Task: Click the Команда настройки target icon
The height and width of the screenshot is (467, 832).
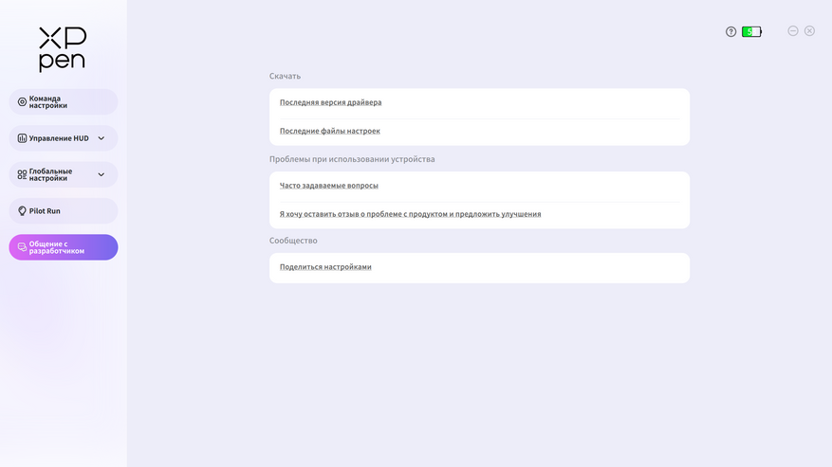Action: click(22, 101)
